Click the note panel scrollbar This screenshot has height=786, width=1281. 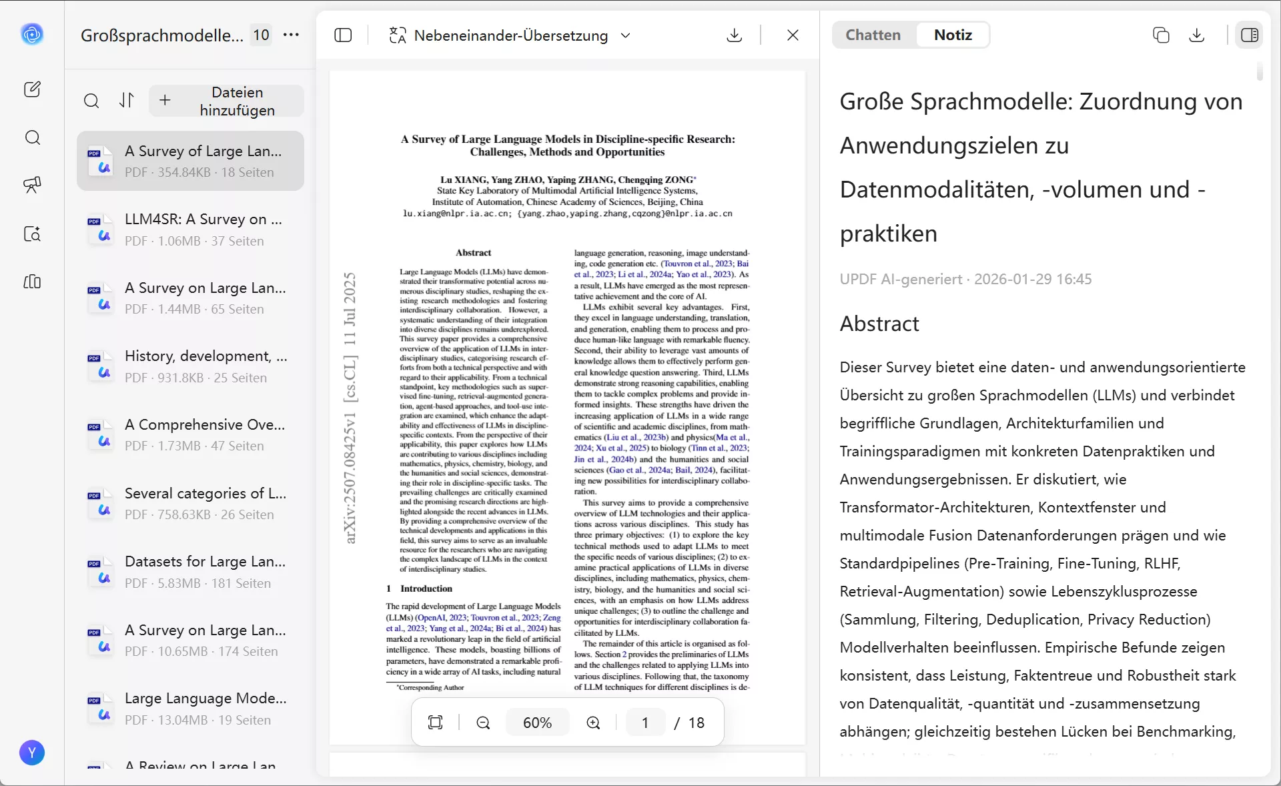[x=1260, y=71]
